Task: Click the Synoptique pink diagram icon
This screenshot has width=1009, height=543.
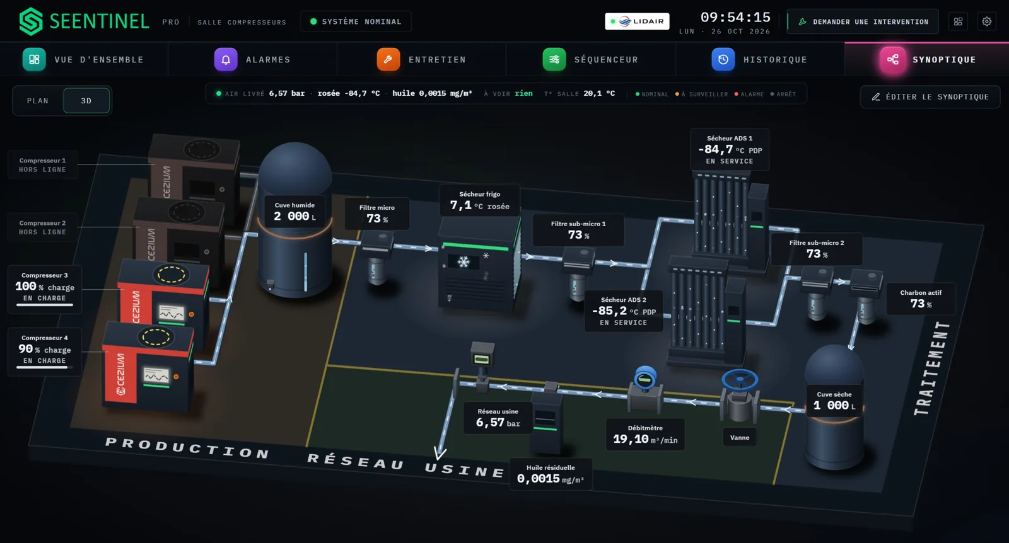Action: 893,59
